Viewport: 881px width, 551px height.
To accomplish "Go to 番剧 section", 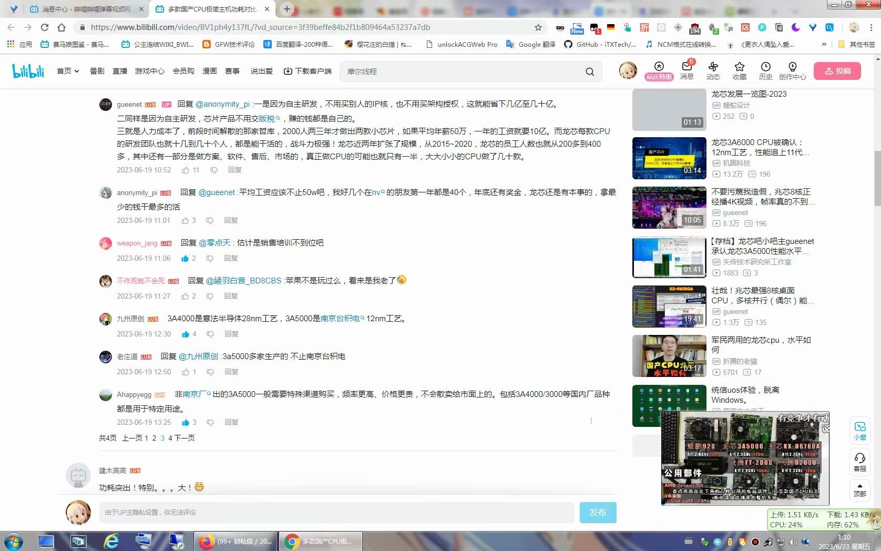I will [x=97, y=71].
